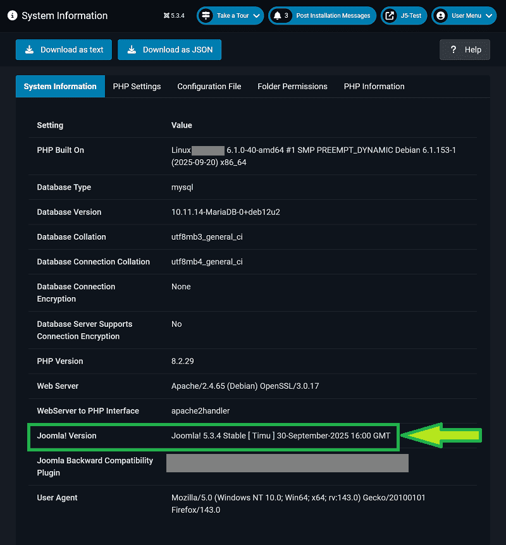
Task: Click the Joomla 5.3.4 version badge
Action: coord(174,16)
